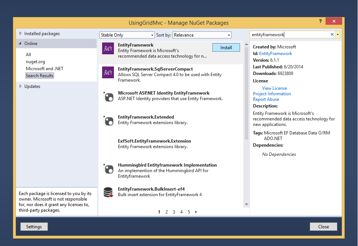Image resolution: width=358 pixels, height=246 pixels.
Task: Select current results page 1
Action: point(159,212)
